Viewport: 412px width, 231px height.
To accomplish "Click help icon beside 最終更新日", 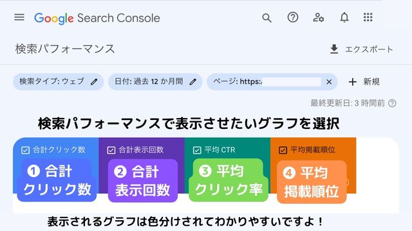I will coord(392,103).
